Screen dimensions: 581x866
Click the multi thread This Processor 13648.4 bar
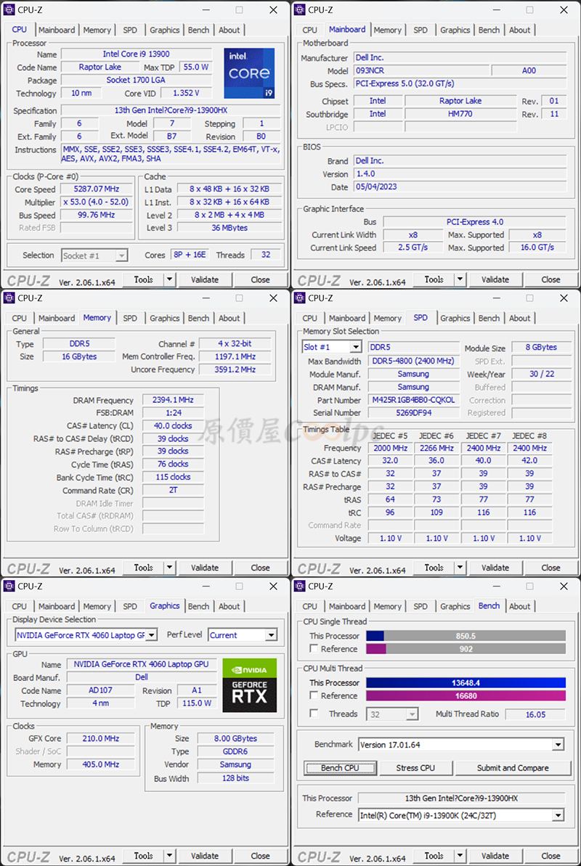[x=466, y=682]
